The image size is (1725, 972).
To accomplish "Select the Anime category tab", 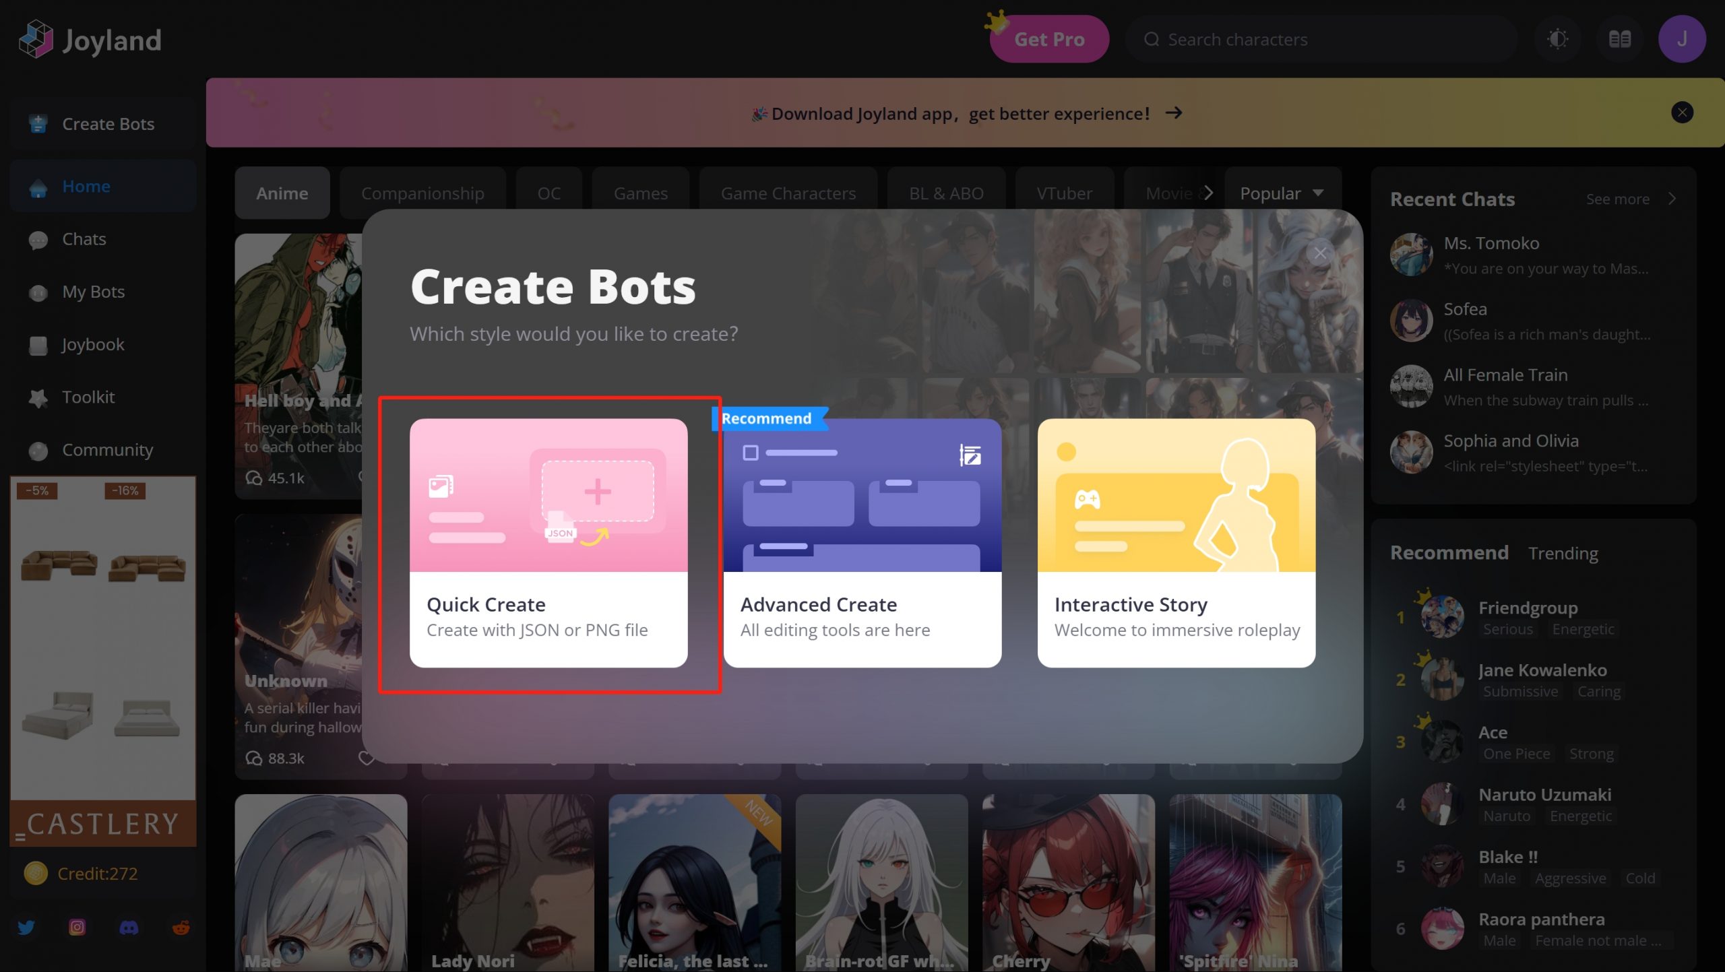I will click(x=282, y=193).
